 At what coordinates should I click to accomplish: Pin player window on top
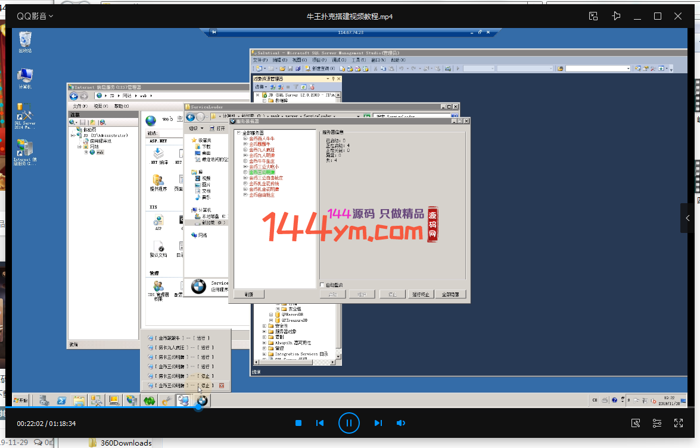pos(616,16)
